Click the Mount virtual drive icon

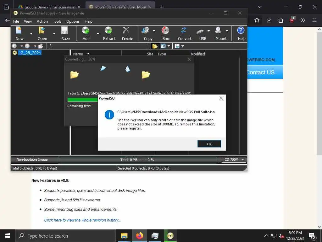(218, 31)
